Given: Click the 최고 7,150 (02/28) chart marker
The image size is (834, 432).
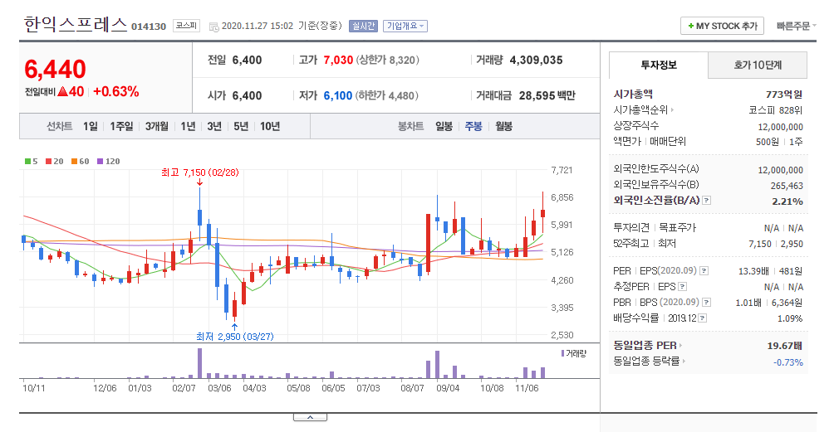Looking at the screenshot, I should [x=200, y=172].
